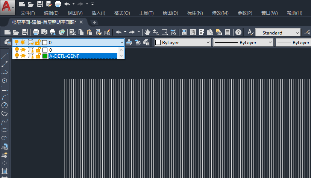Expand redo history arrow in the standard toolbar
Image resolution: width=311 pixels, height=178 pixels.
(139, 32)
